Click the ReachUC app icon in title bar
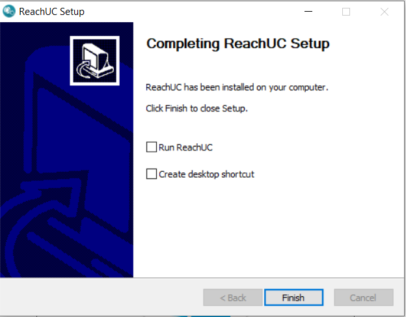The height and width of the screenshot is (317, 406). 9,12
